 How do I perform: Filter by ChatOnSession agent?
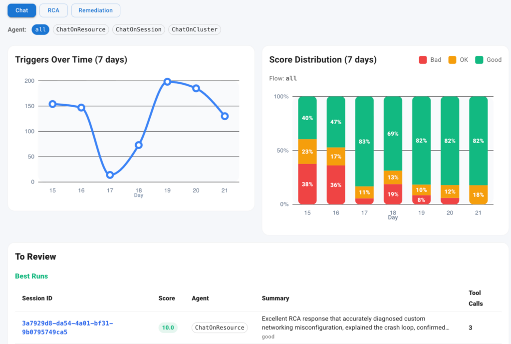click(x=139, y=29)
